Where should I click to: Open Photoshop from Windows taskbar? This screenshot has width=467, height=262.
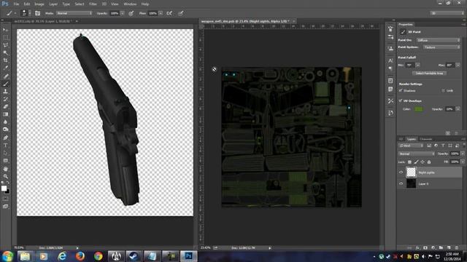click(x=188, y=256)
